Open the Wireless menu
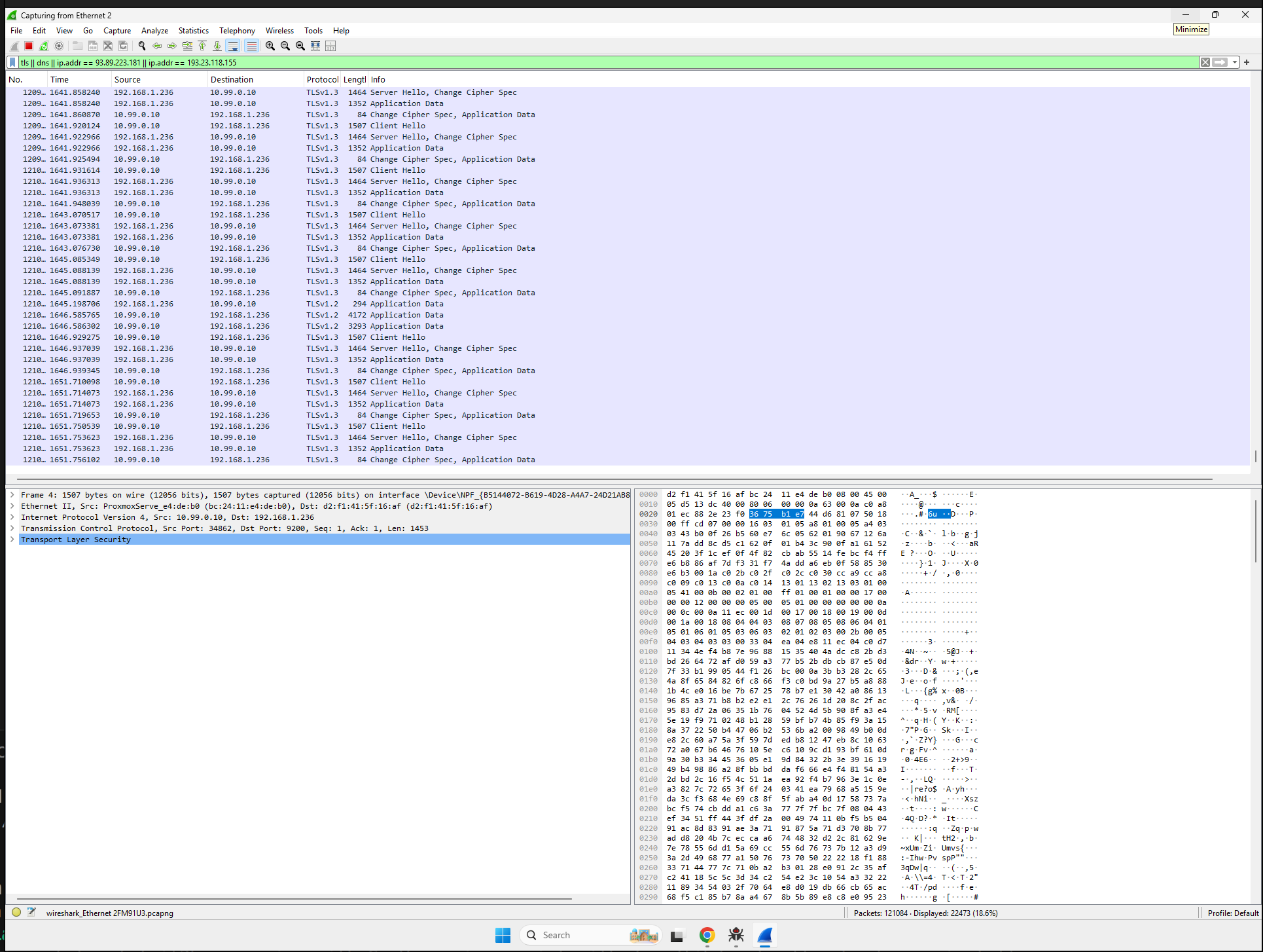1263x952 pixels. [x=279, y=31]
